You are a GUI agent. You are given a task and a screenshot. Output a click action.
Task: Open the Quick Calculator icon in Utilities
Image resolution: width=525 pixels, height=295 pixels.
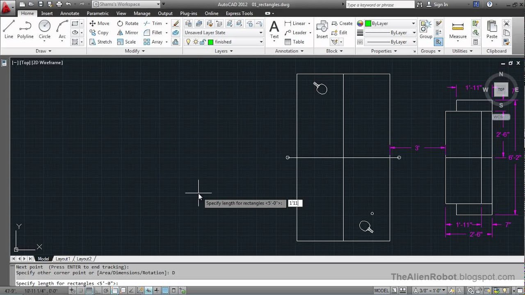[x=476, y=42]
